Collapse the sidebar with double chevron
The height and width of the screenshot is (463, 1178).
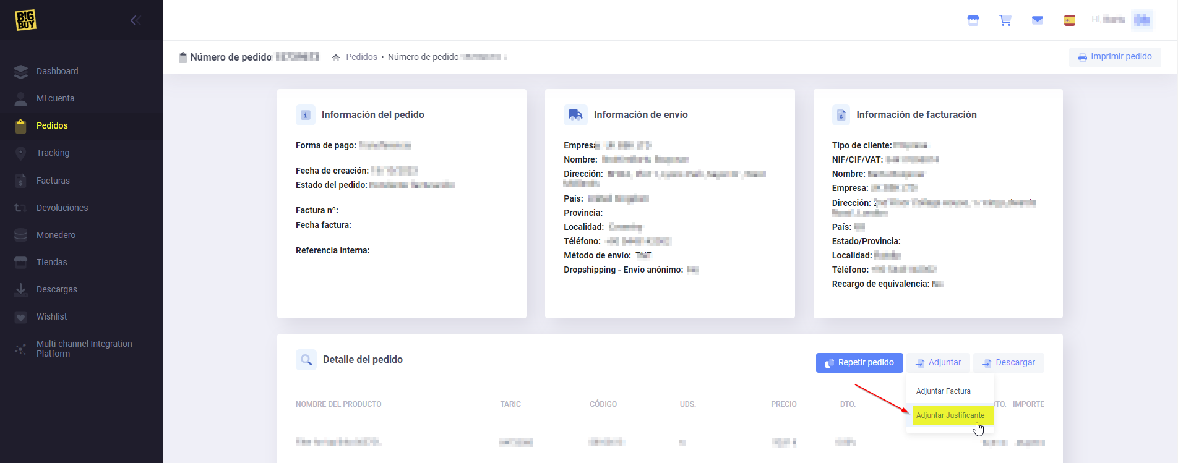(x=135, y=20)
